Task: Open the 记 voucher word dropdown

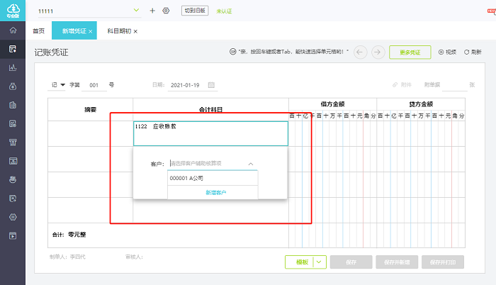Action: (62, 85)
